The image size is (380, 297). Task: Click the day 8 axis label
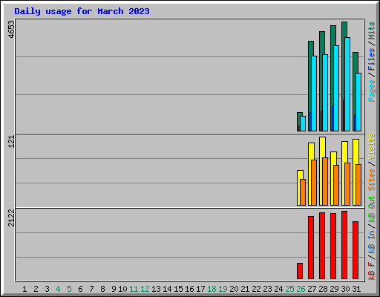[x=102, y=289]
